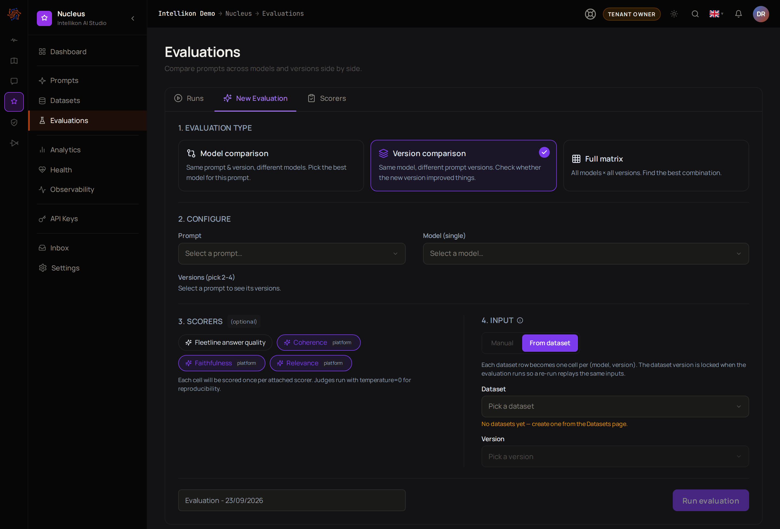Viewport: 780px width, 529px height.
Task: Click the TENANT OWNER badge
Action: (x=631, y=14)
